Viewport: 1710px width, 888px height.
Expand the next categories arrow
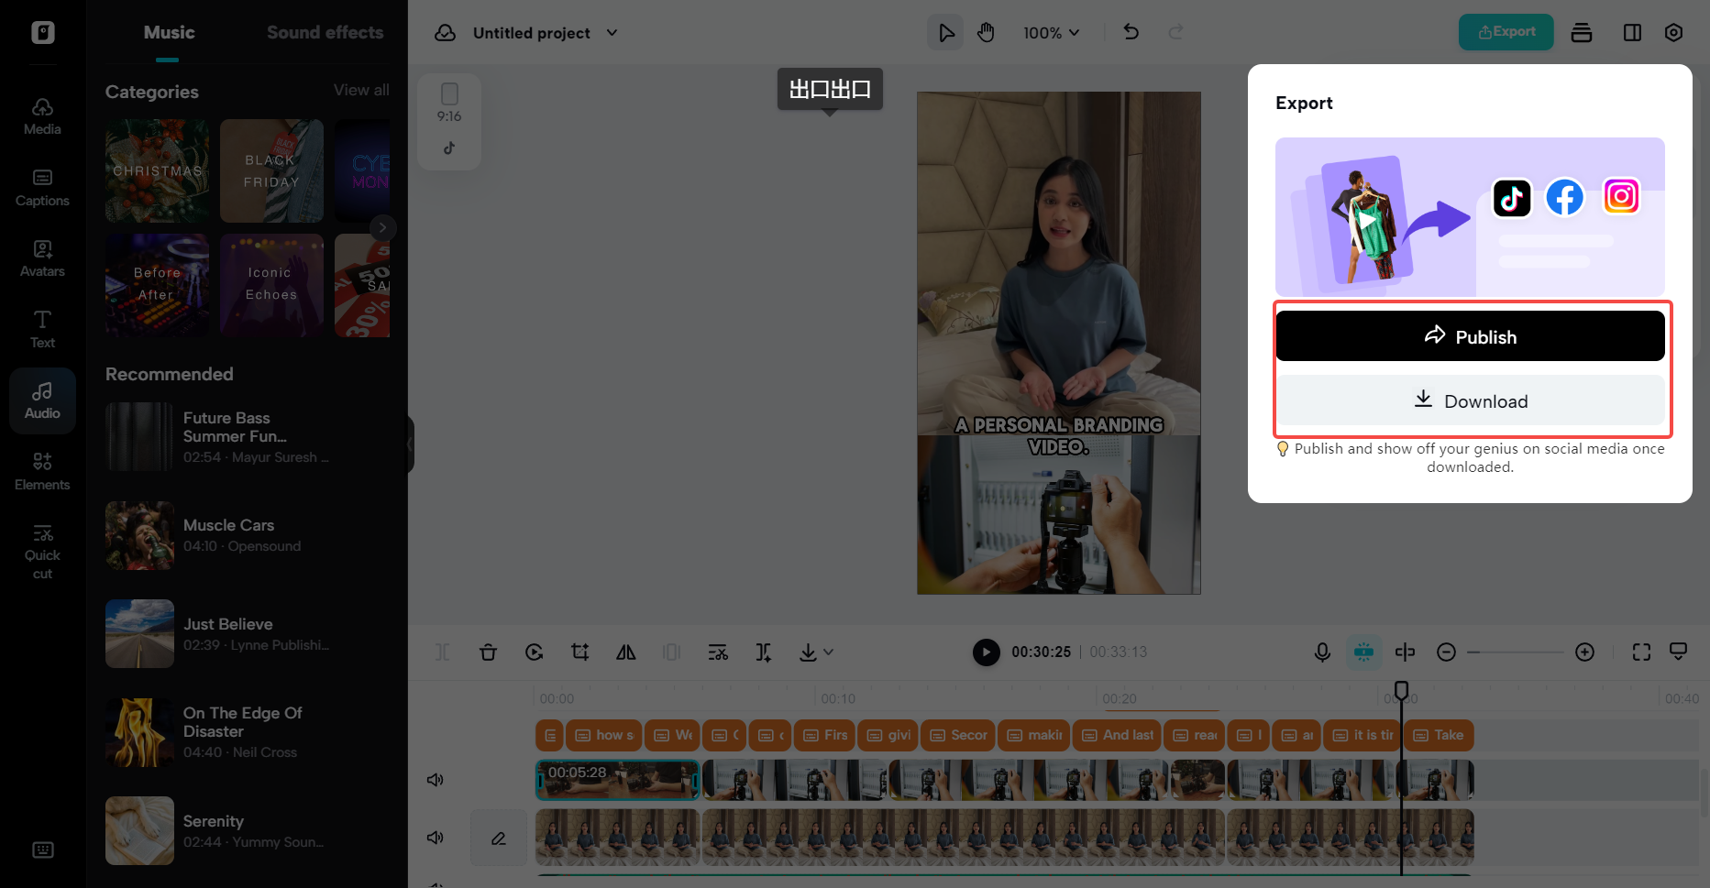[x=382, y=227]
